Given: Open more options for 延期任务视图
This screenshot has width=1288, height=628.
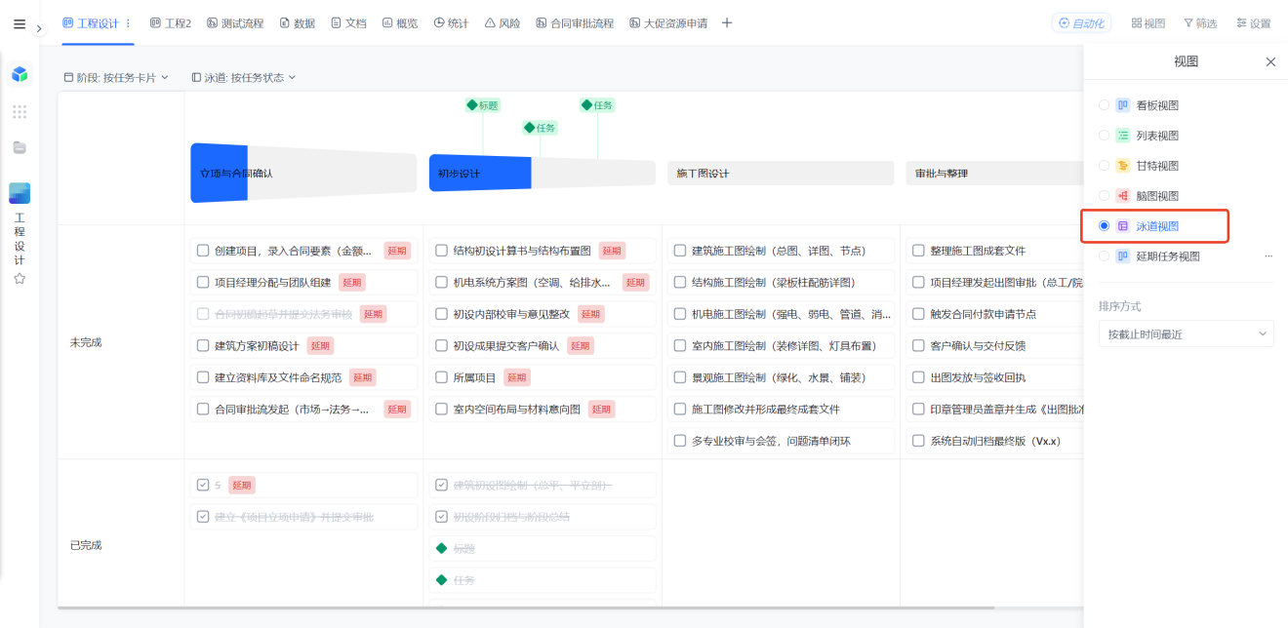Looking at the screenshot, I should (1268, 256).
